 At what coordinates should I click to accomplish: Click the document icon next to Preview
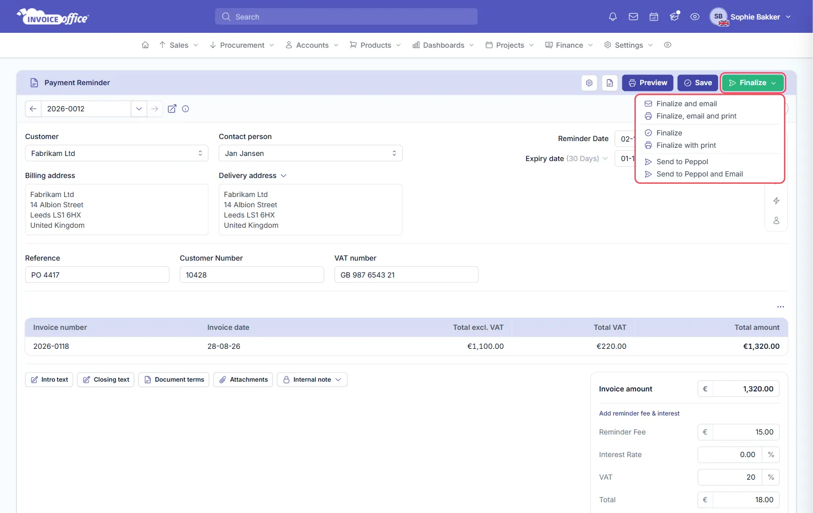click(610, 83)
